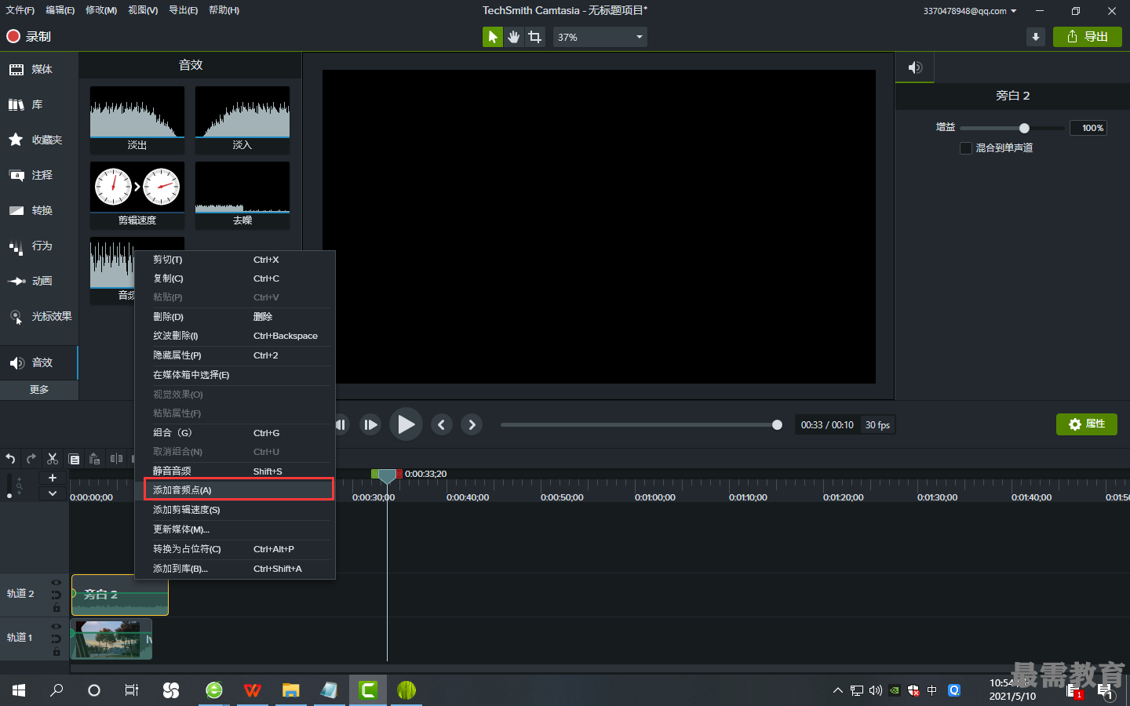
Task: Open the 帮助(H) menu
Action: [x=224, y=10]
